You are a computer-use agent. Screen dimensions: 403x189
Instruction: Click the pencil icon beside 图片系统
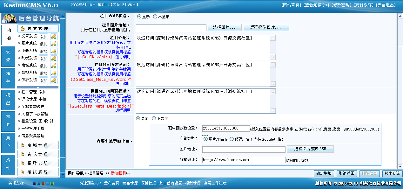point(54,44)
